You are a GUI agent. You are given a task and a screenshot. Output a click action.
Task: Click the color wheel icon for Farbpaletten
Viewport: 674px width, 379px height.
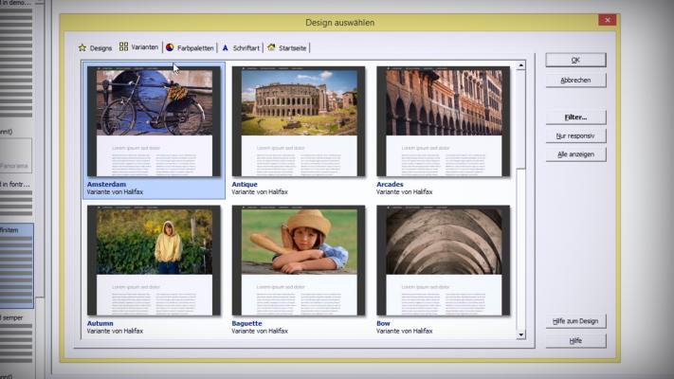click(170, 47)
